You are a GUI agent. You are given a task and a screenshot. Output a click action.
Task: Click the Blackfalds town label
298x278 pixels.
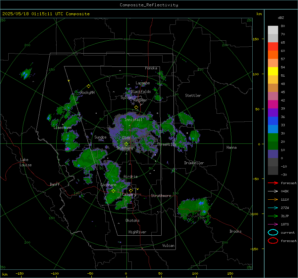coord(141,92)
